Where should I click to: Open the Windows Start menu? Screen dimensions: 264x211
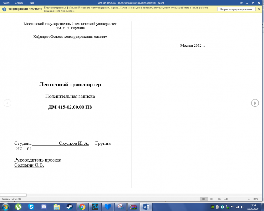click(x=6, y=207)
